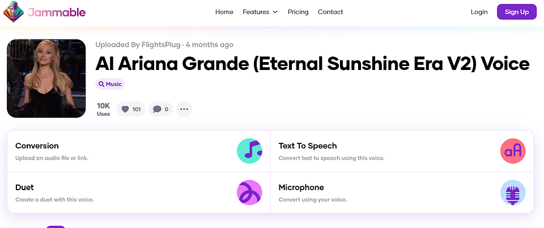This screenshot has width=544, height=228.
Task: Click the blue Microphone icon
Action: (x=513, y=192)
